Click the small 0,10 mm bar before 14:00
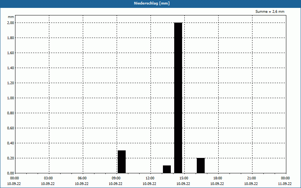The width and height of the screenshot is (301, 188). (x=167, y=169)
